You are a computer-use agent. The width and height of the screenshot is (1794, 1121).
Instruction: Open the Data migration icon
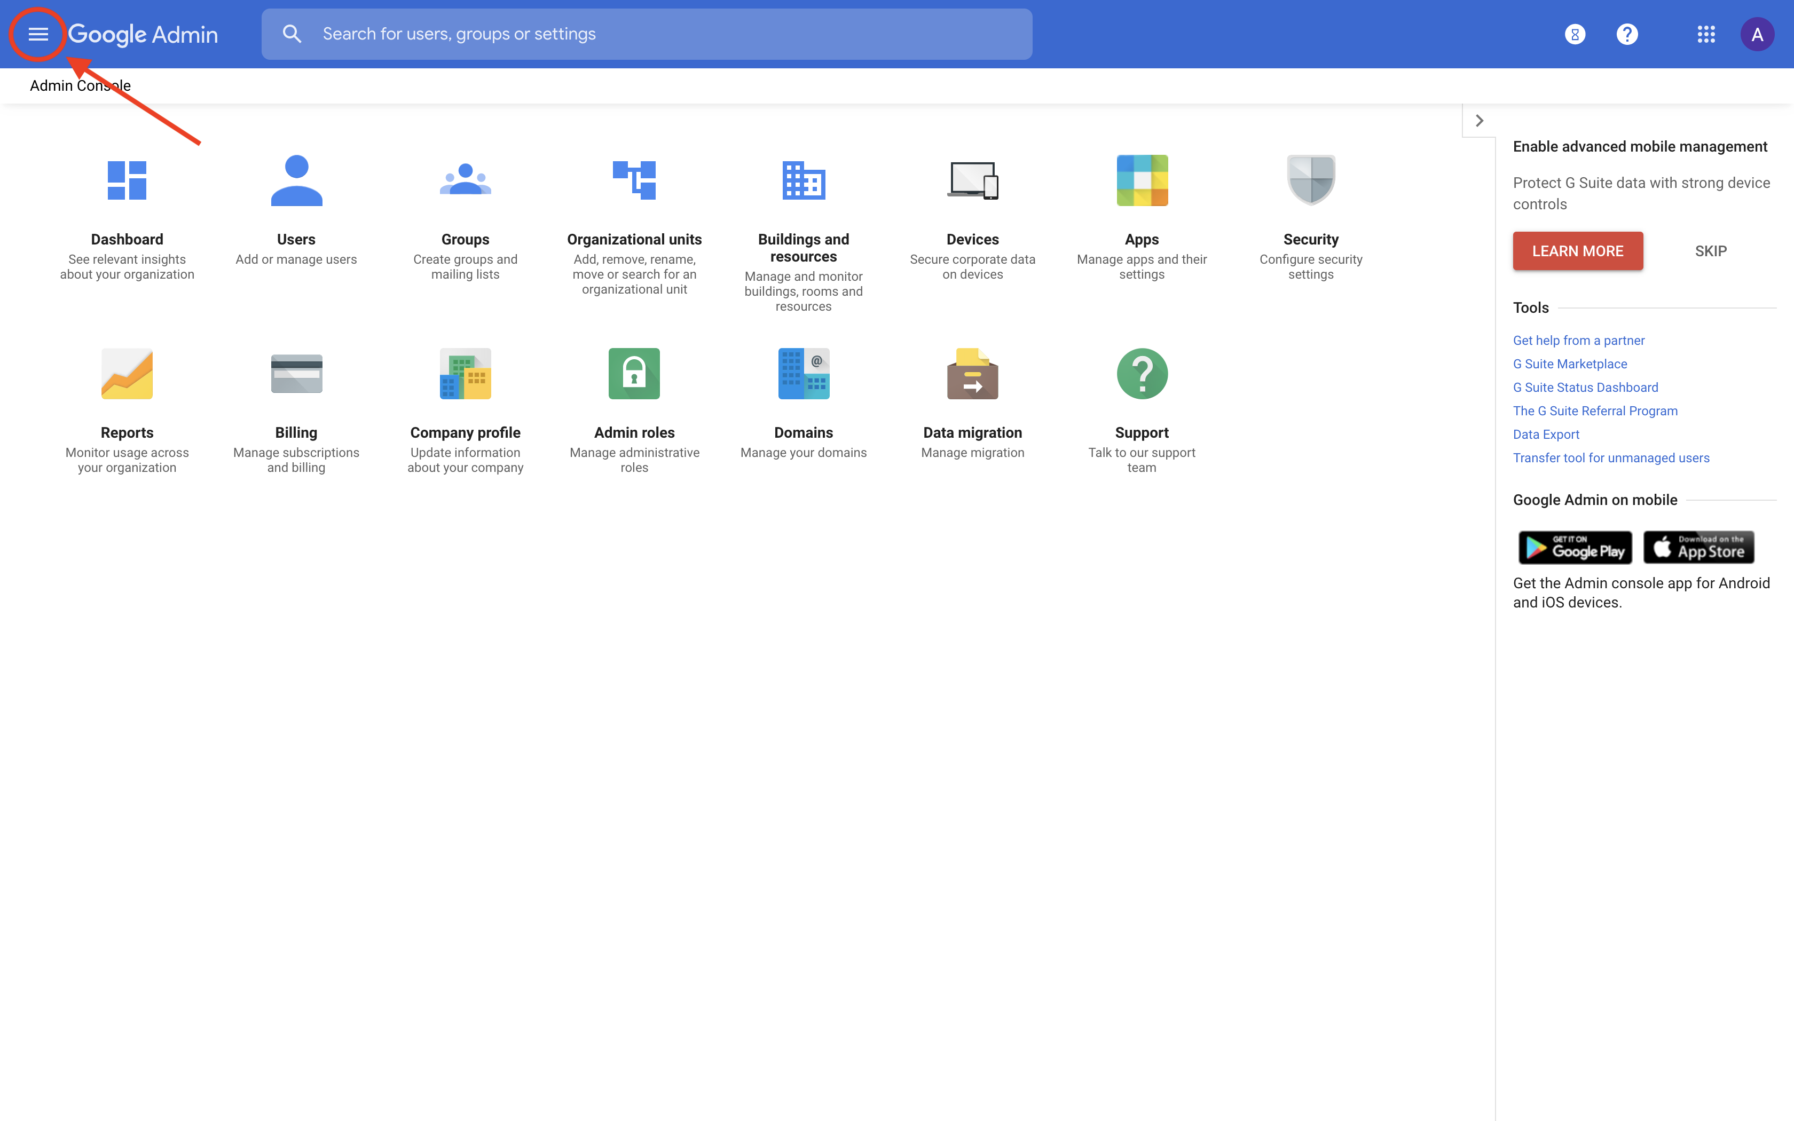pyautogui.click(x=972, y=374)
